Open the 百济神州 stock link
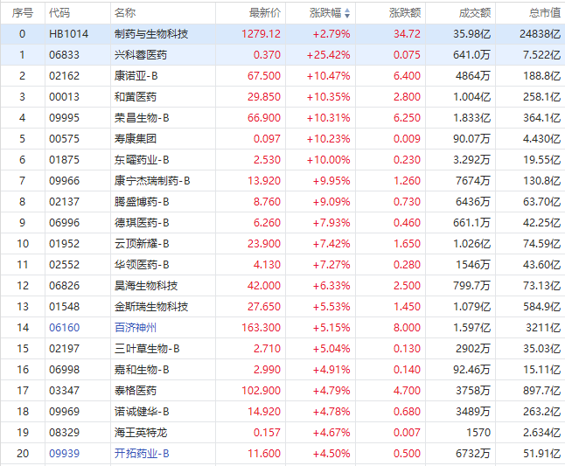The height and width of the screenshot is (466, 565). pyautogui.click(x=135, y=328)
